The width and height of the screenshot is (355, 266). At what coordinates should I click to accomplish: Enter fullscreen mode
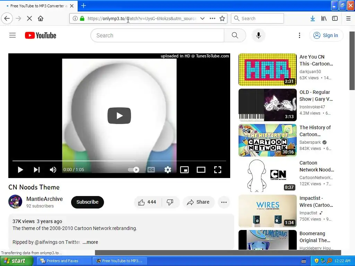coord(218,170)
